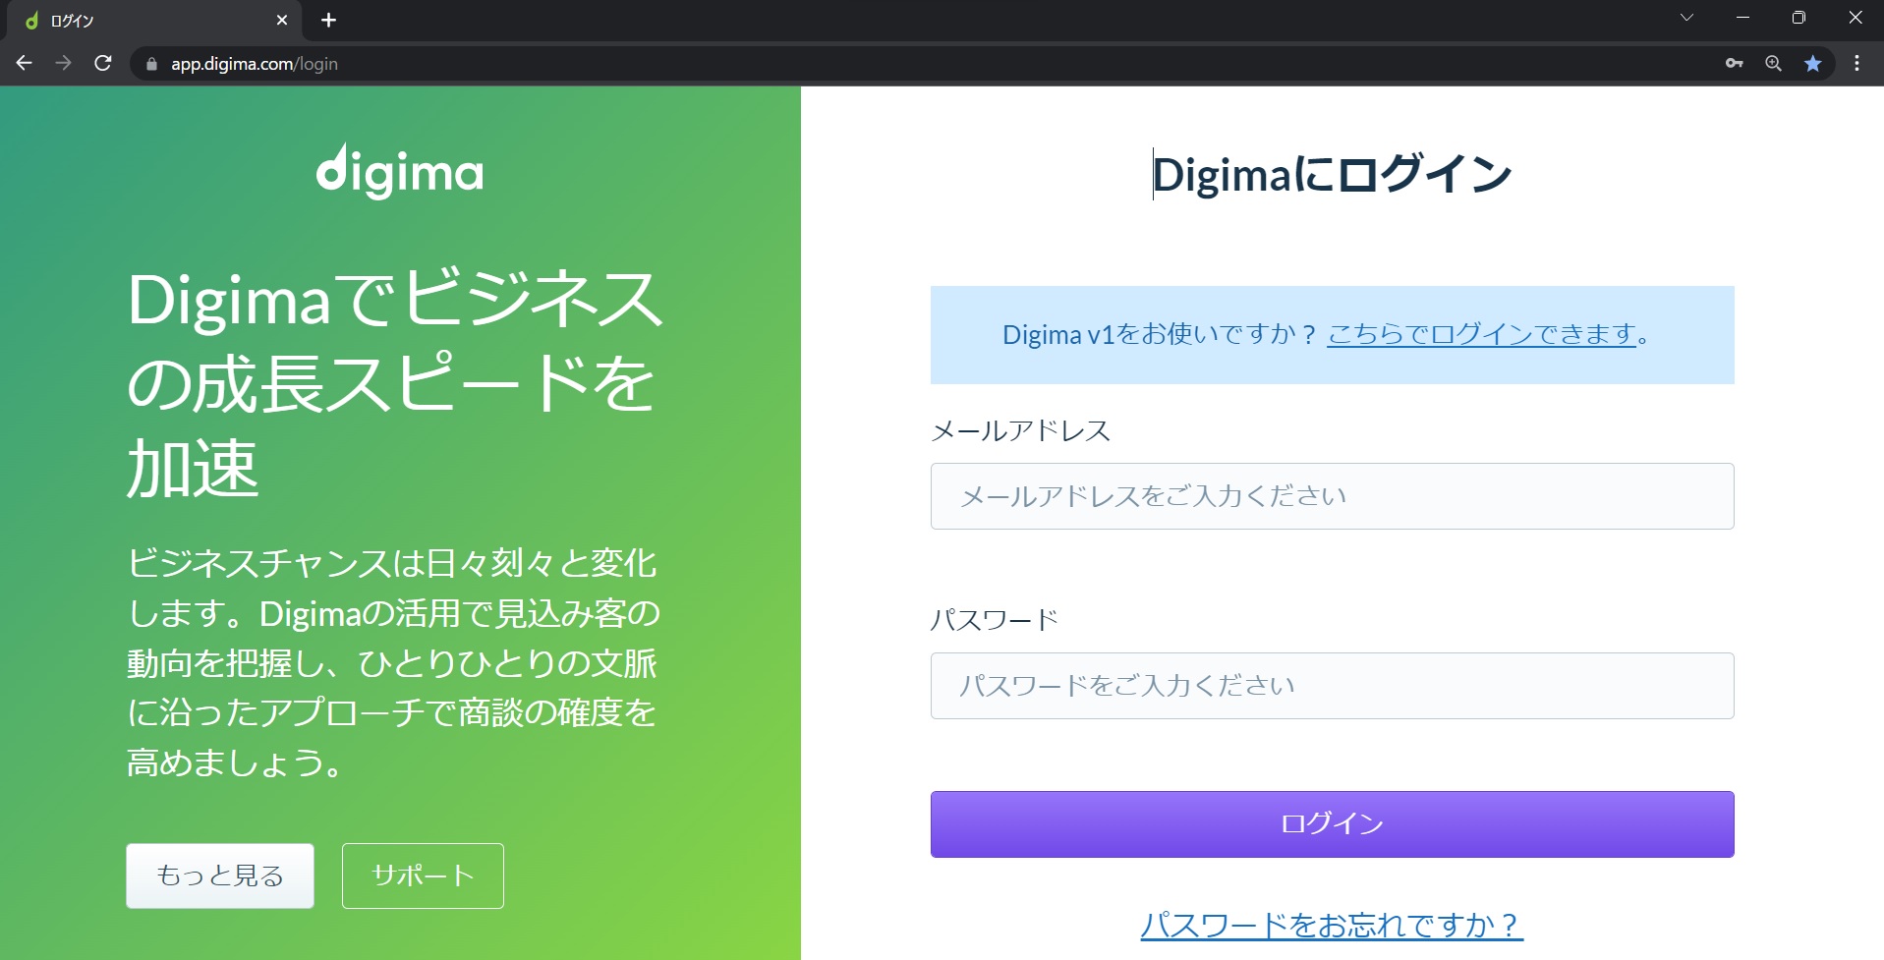This screenshot has width=1884, height=960.
Task: Open the パスワードをお忘れですか？ link
Action: coord(1332,925)
